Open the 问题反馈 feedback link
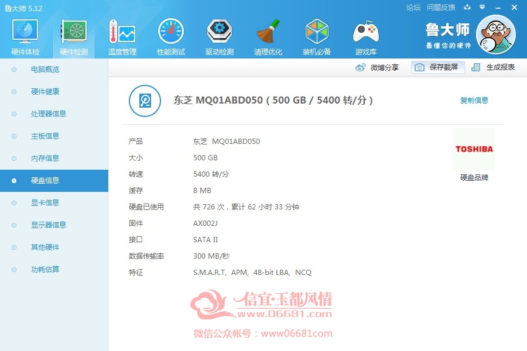This screenshot has width=527, height=351. [441, 8]
